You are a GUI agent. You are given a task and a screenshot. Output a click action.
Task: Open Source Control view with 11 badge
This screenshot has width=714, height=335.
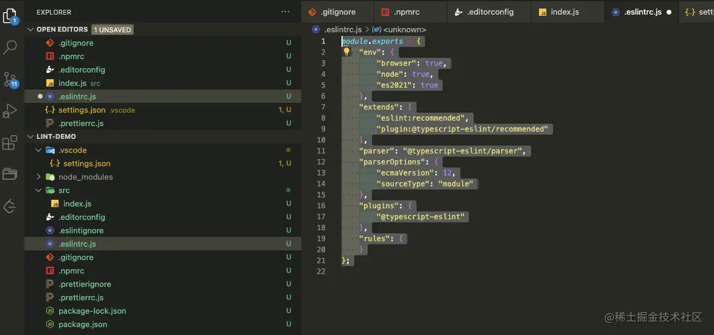click(10, 79)
